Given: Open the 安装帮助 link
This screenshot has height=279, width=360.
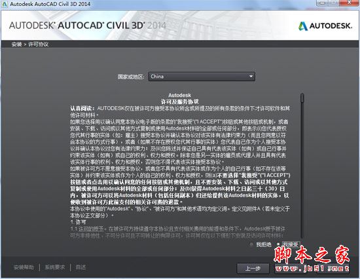Looking at the screenshot, I should pos(24,267).
